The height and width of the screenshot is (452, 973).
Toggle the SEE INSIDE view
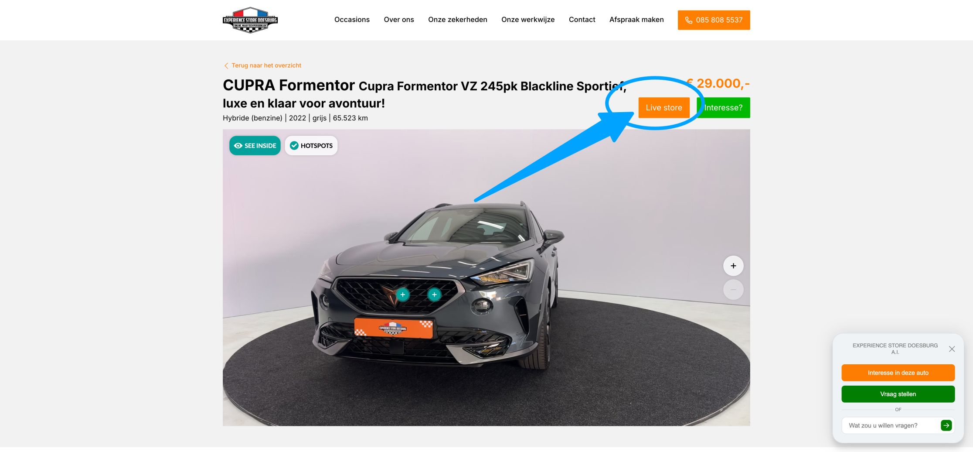pyautogui.click(x=255, y=146)
